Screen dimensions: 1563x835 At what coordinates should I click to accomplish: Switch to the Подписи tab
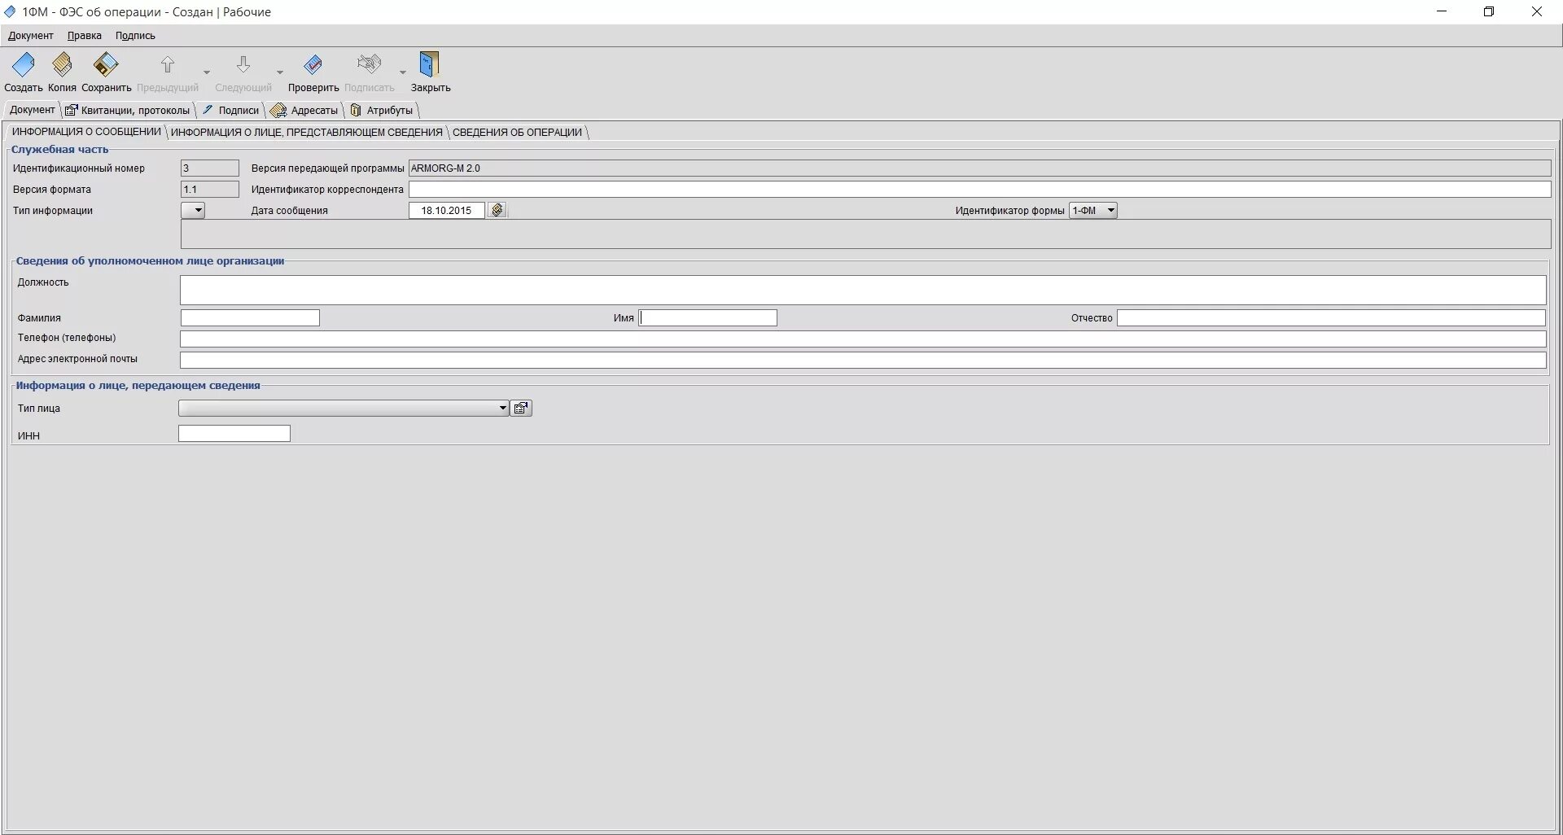coord(231,110)
